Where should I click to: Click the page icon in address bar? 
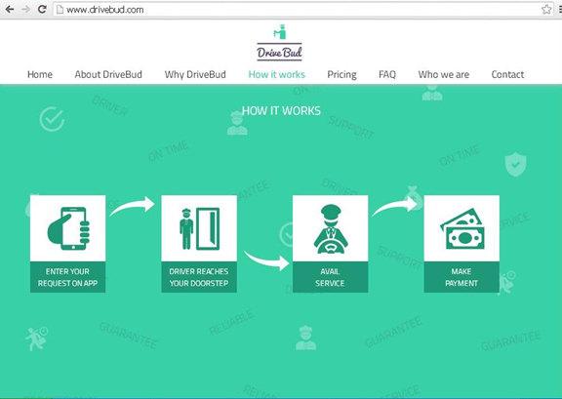60,10
